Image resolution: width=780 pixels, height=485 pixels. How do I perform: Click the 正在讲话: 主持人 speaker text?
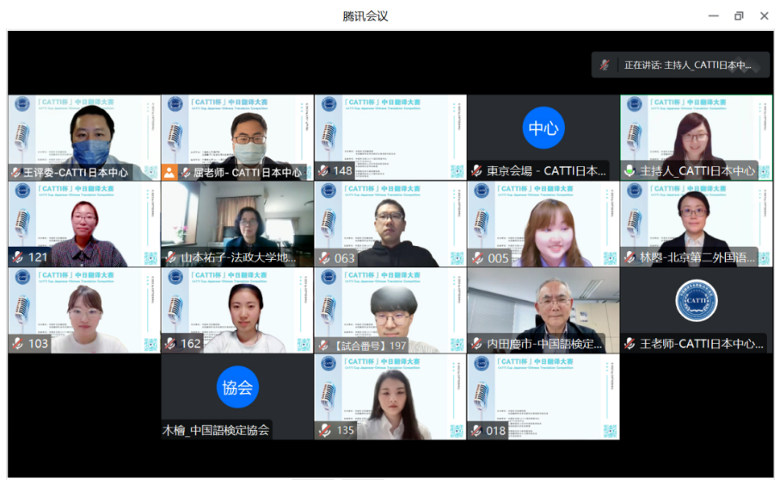(x=687, y=64)
